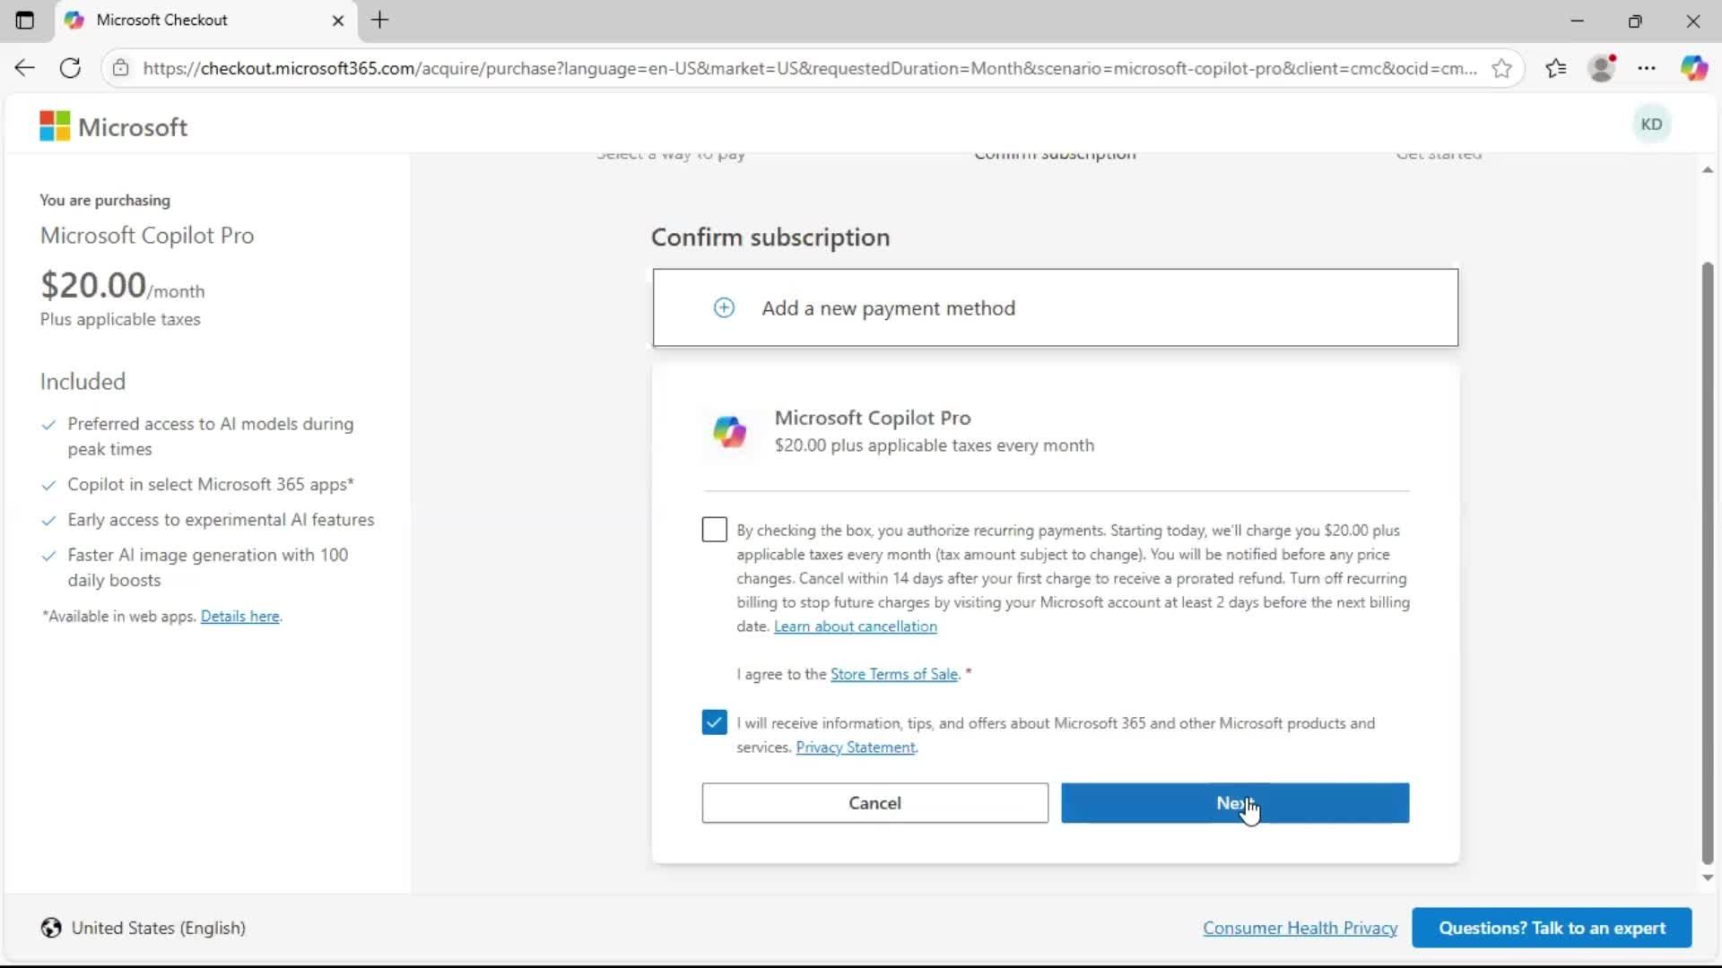The image size is (1722, 968).
Task: Click the scrollbar up arrow
Action: coord(1708,169)
